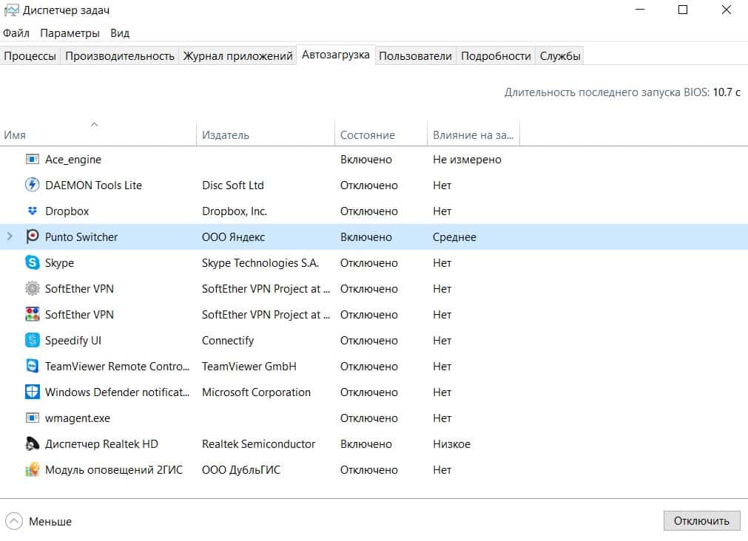The height and width of the screenshot is (541, 748).
Task: Sort by the Издатель column header
Action: click(265, 135)
